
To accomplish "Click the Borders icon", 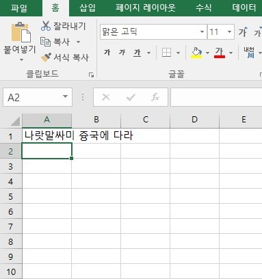I will pos(167,53).
